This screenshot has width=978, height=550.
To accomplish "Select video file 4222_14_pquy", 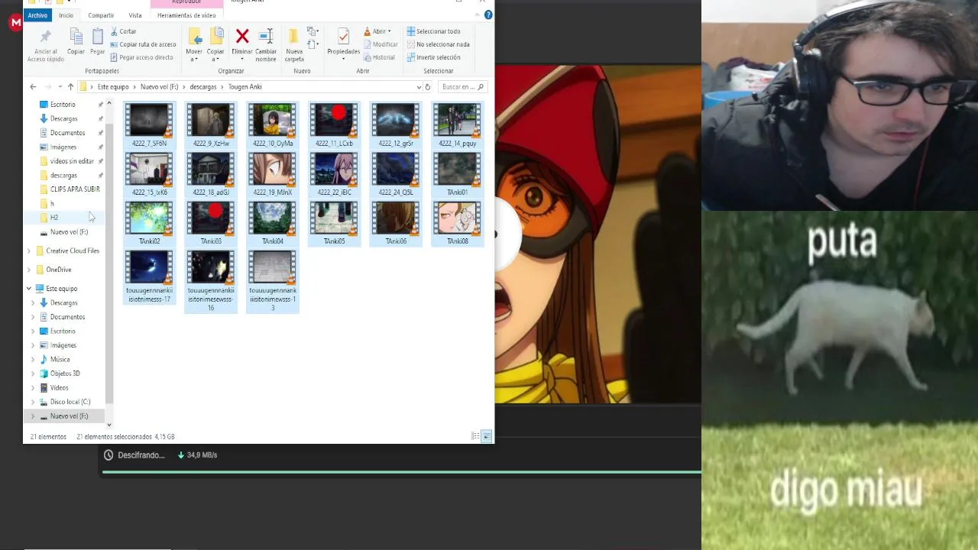I will [x=458, y=125].
